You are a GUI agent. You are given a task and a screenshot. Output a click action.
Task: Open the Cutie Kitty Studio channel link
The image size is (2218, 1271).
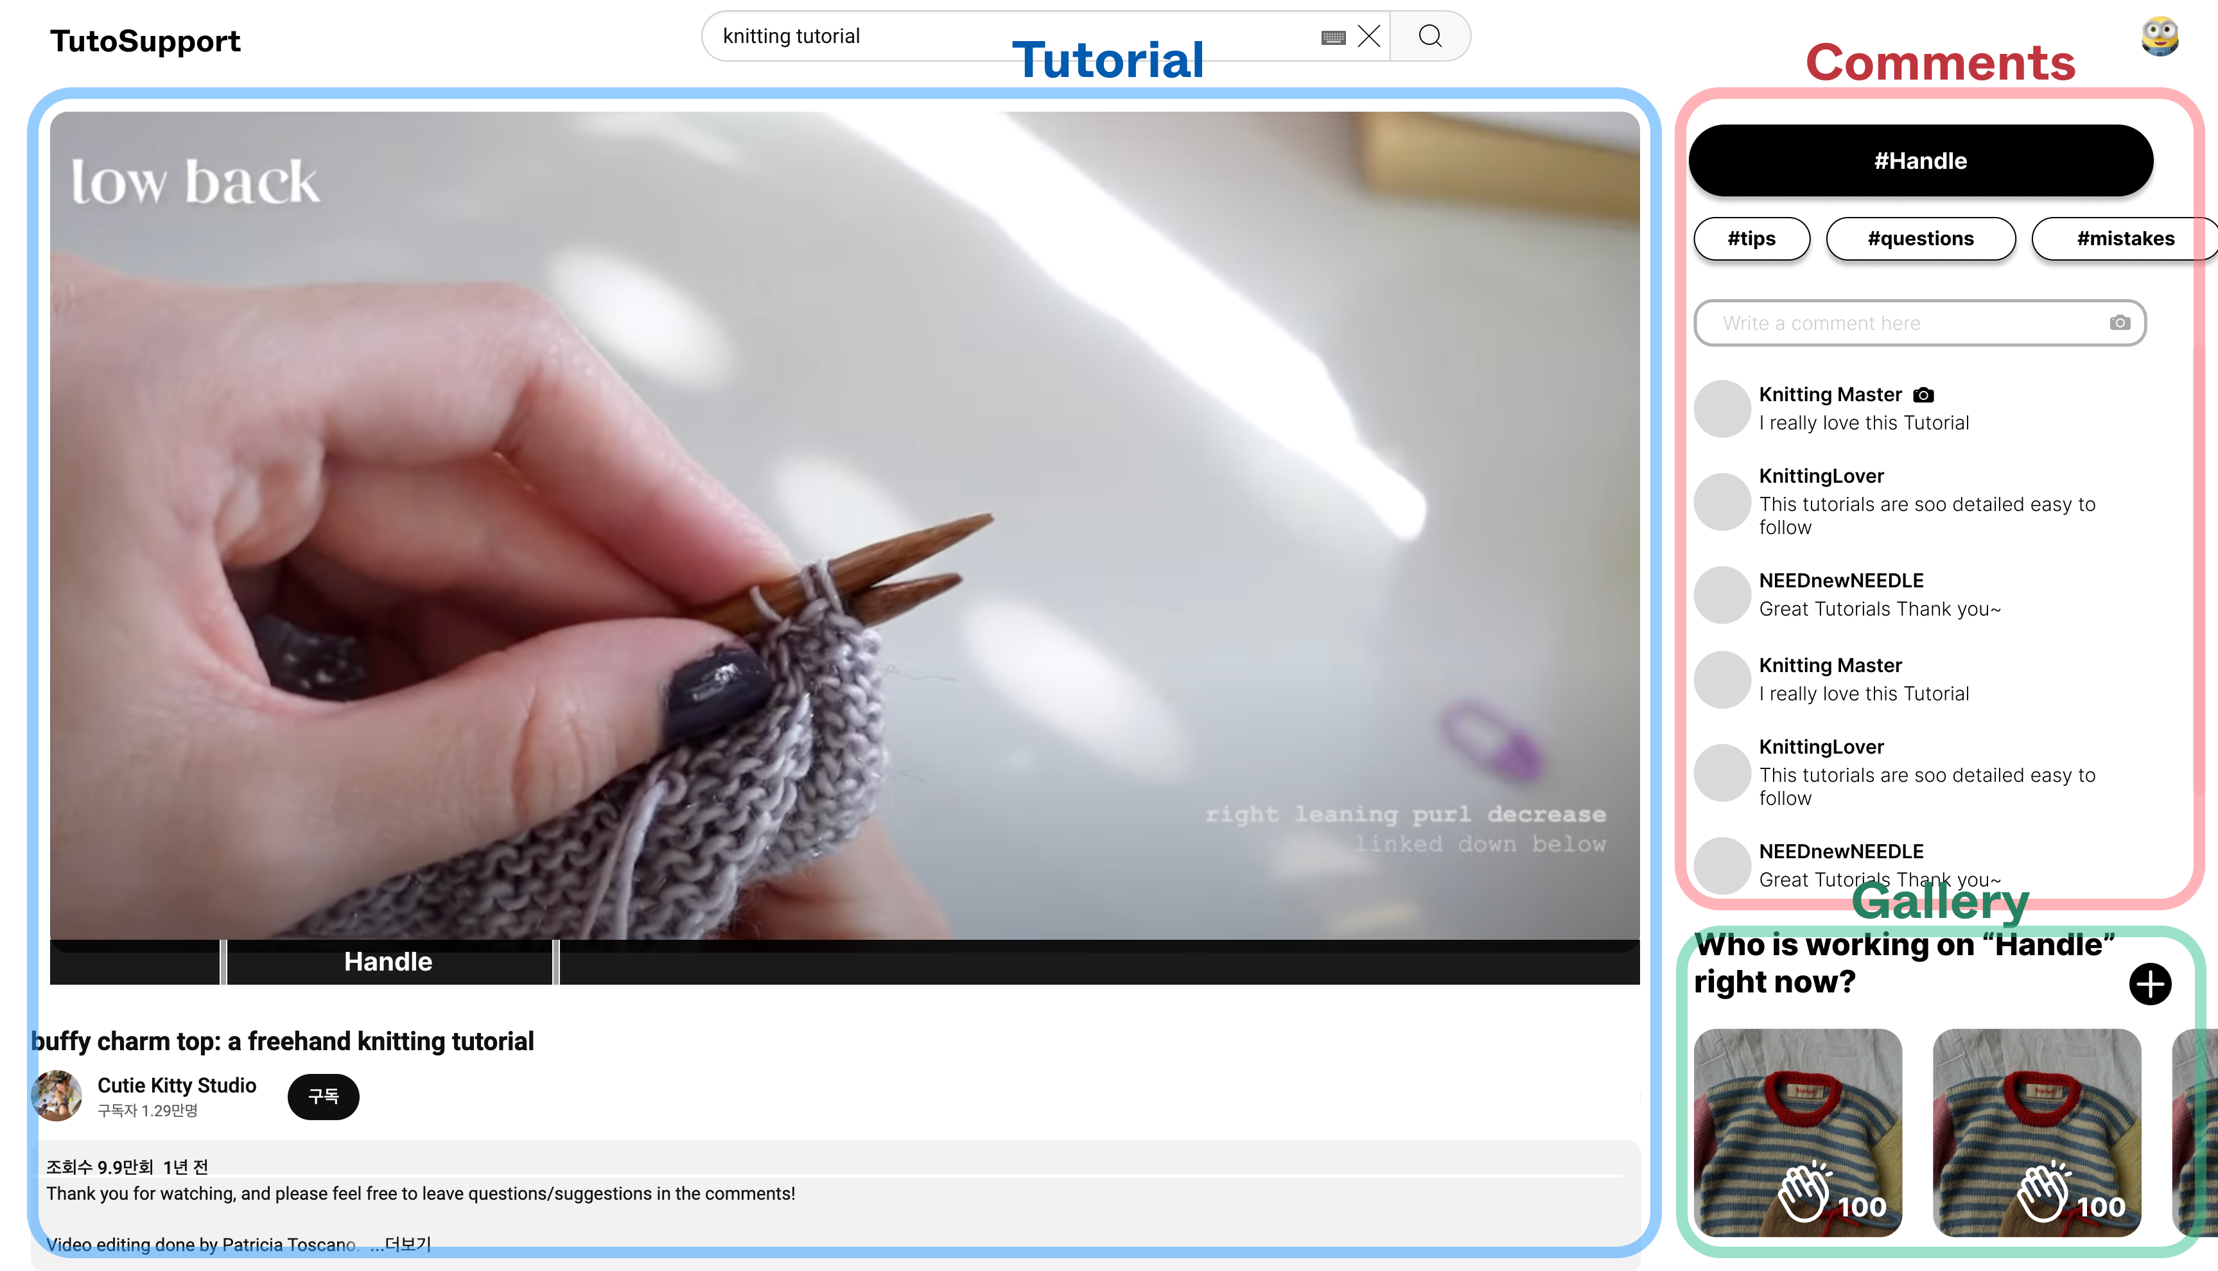click(x=177, y=1085)
